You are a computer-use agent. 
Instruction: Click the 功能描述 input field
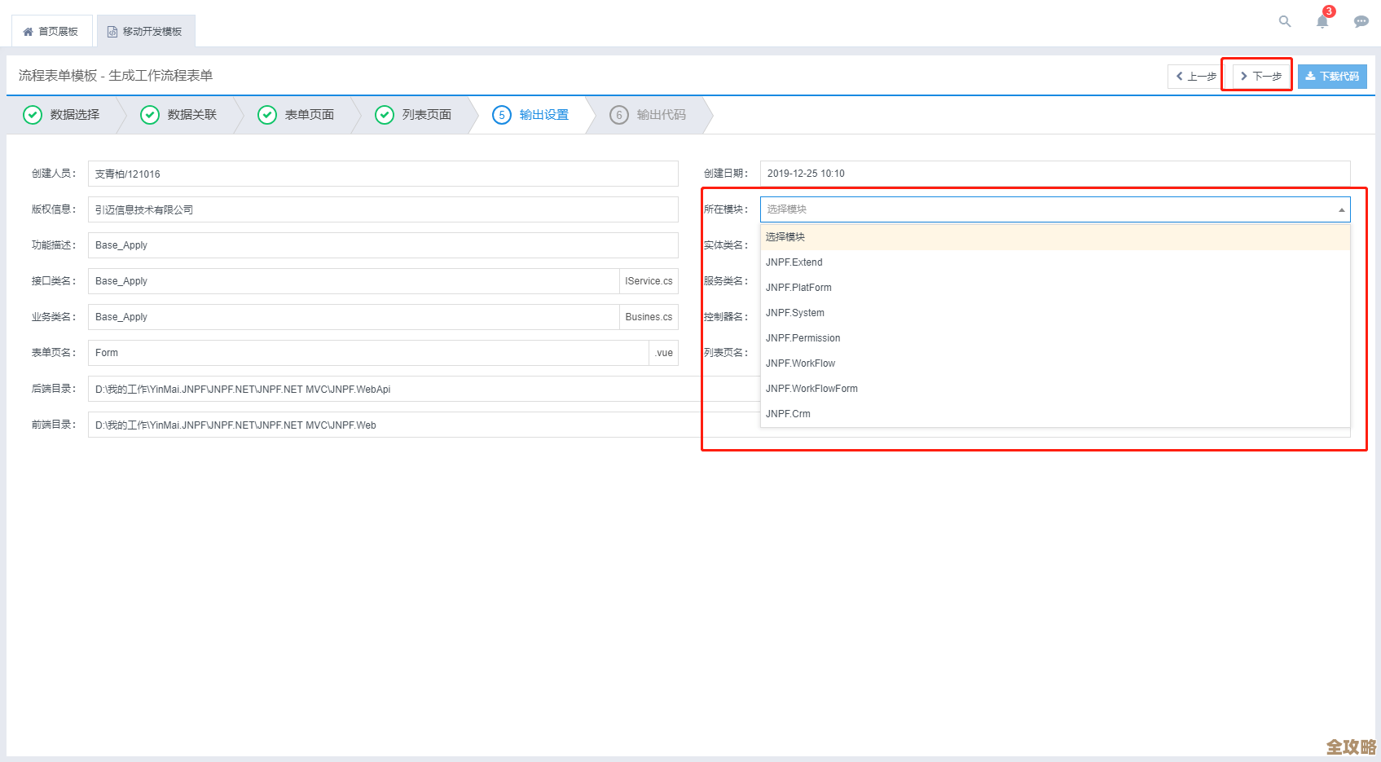[383, 245]
